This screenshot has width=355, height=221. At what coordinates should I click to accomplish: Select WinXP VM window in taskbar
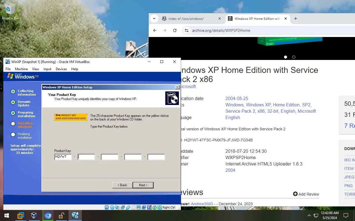point(75,215)
